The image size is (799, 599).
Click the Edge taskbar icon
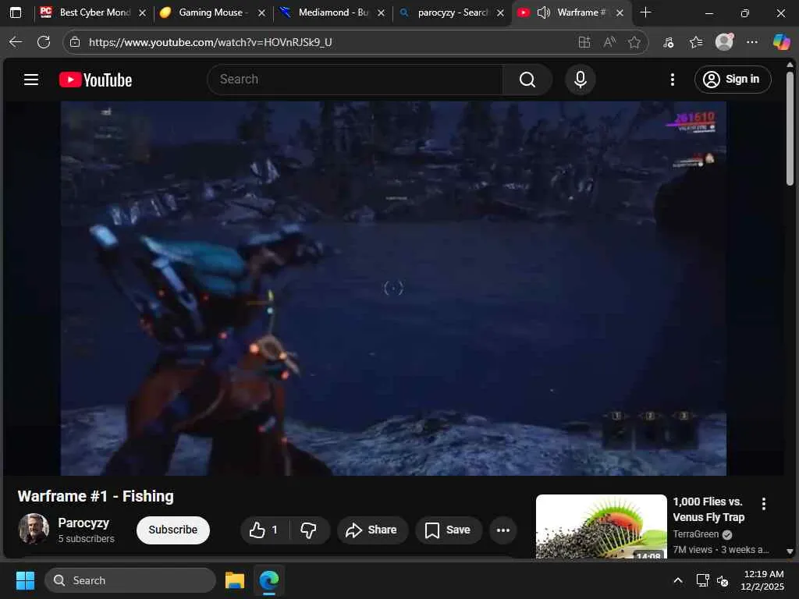[268, 580]
